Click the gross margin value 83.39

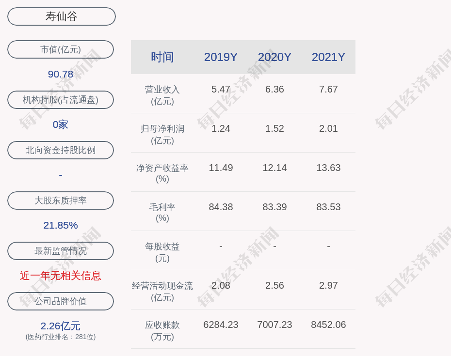(x=274, y=207)
